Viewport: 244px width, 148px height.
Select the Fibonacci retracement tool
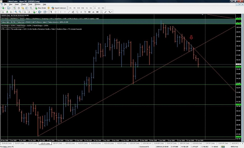77,12
